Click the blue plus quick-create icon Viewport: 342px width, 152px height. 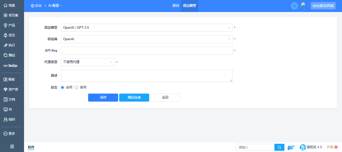[294, 6]
